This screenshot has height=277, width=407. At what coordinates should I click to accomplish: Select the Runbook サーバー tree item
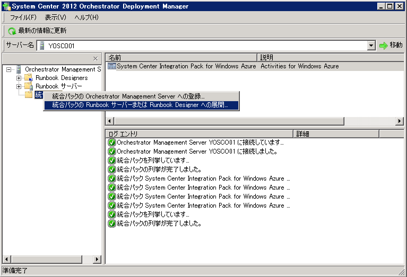point(59,86)
